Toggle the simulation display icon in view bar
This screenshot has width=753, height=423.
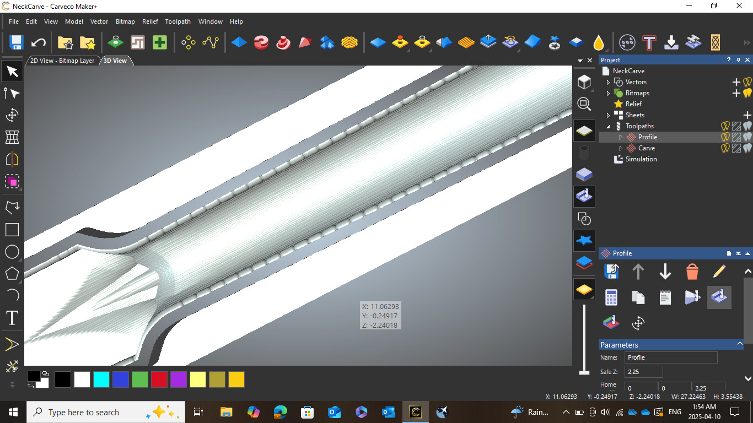tap(584, 197)
